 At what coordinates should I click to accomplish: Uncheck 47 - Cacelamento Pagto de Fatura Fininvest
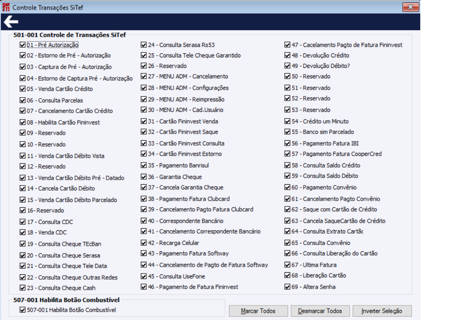[287, 45]
